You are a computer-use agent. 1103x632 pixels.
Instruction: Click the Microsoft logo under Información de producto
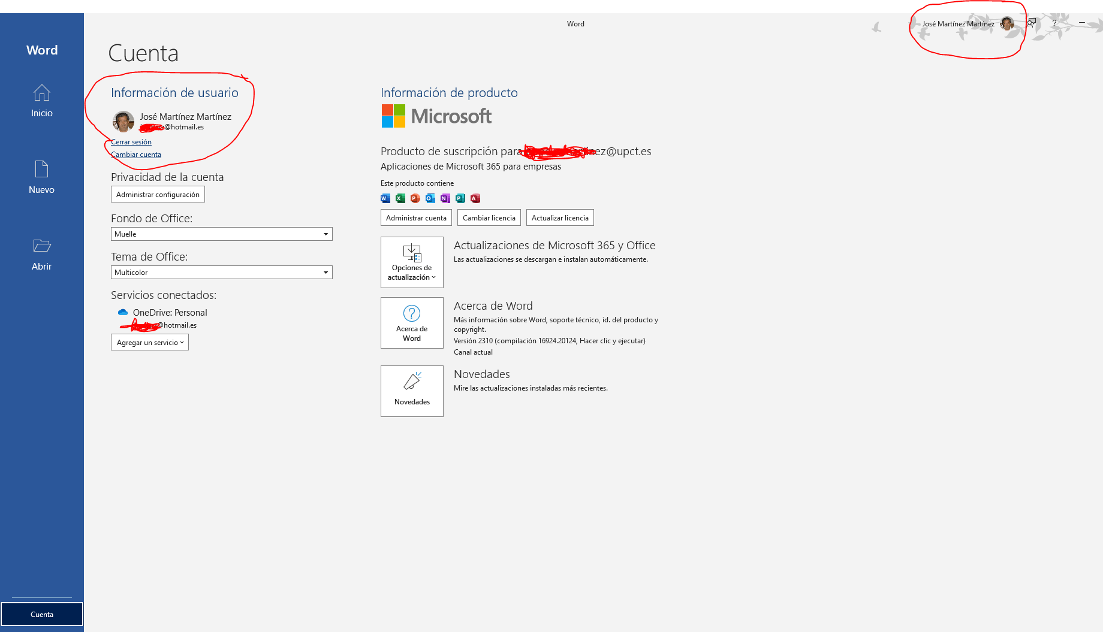coord(436,116)
